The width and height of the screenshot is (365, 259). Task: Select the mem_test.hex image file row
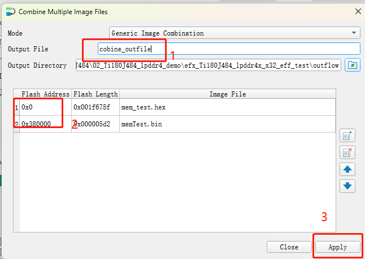144,107
